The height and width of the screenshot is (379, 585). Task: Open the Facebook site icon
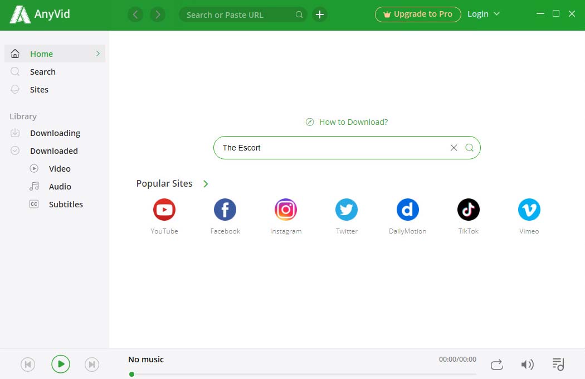225,210
